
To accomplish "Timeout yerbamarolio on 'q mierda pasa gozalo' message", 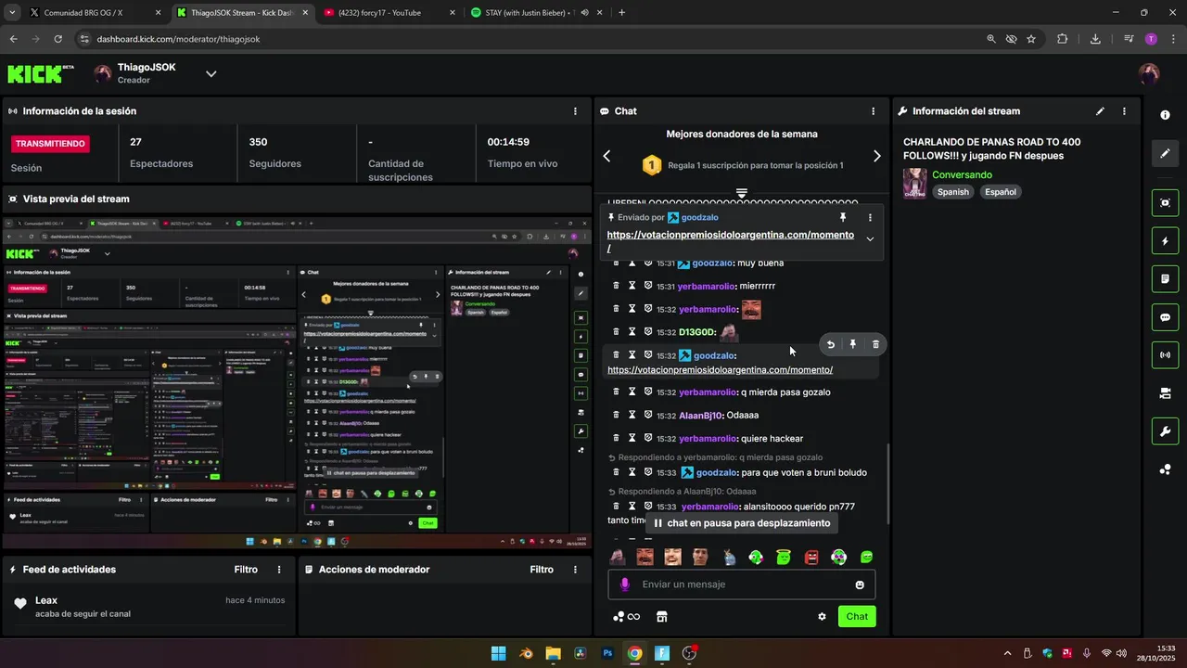I will point(632,392).
